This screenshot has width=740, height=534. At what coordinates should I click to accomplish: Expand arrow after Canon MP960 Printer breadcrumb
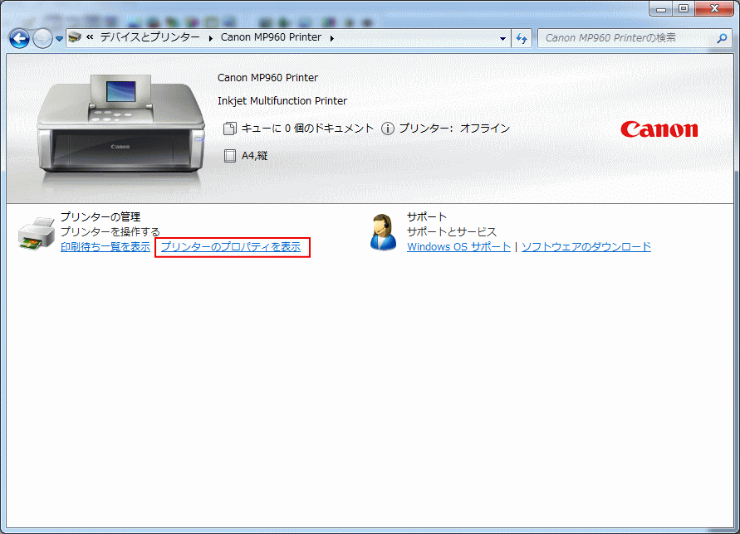point(331,38)
